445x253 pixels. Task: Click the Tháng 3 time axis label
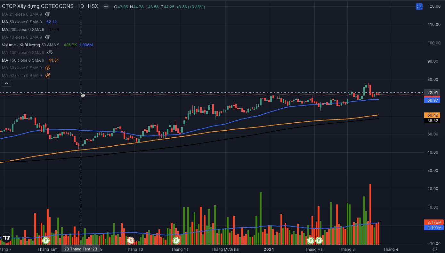(347, 249)
